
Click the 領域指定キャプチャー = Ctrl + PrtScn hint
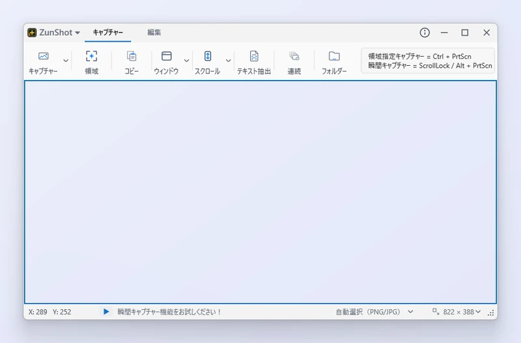[x=419, y=57]
